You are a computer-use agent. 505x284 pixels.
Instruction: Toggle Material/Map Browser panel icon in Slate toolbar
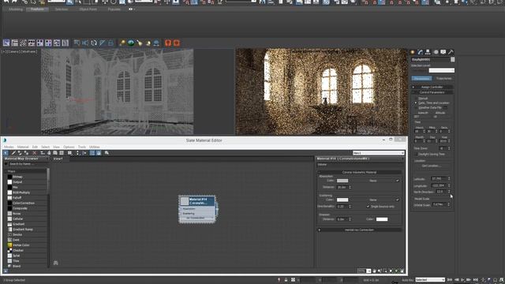point(92,153)
